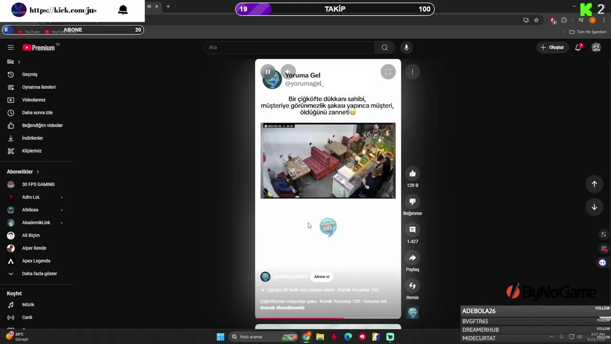Open the Yoruma Gel embedded surveillance video frame
Viewport: 611px width, 344px height.
328,161
